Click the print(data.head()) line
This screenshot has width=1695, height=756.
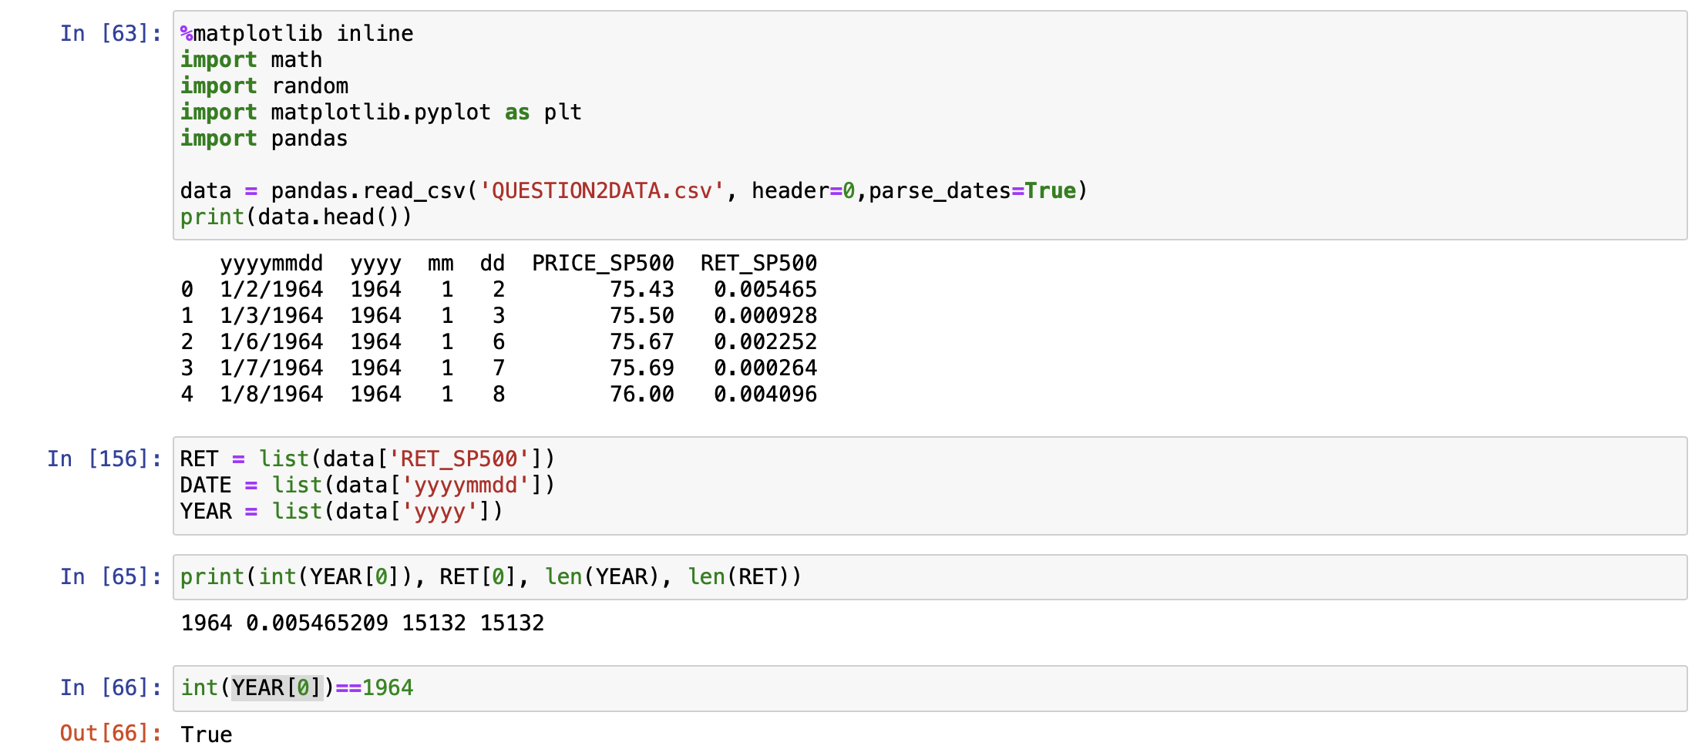point(296,217)
